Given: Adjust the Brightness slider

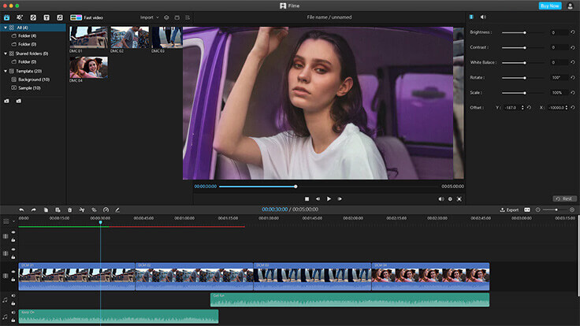Looking at the screenshot, I should [525, 32].
